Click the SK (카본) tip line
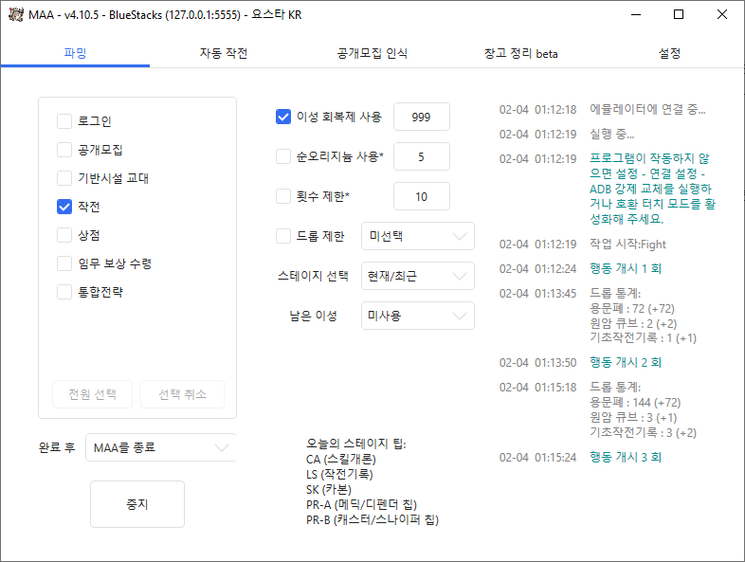 click(329, 490)
